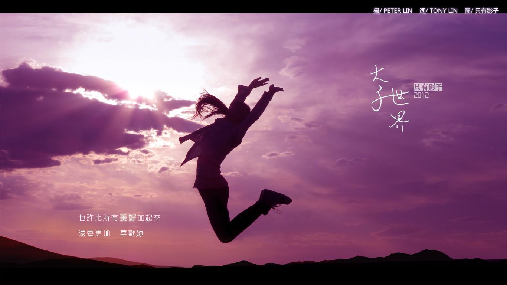Click the '只有影子' label beside the calligraphy

428,87
